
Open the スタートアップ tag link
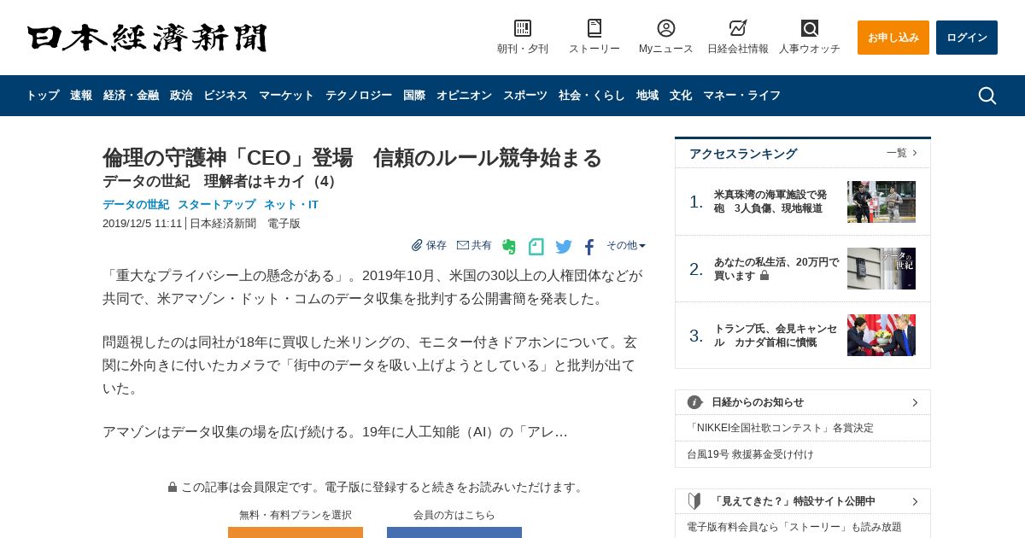(216, 205)
